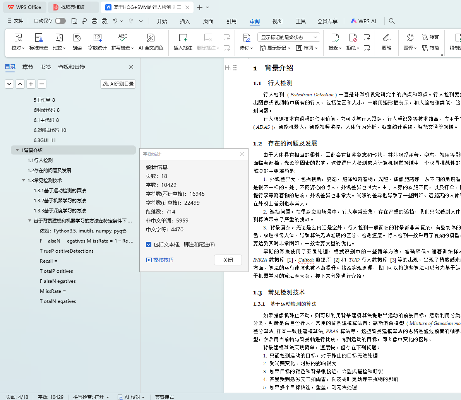Open the 显示标记的最终状态 dropdown
This screenshot has height=400, width=461.
288,37
